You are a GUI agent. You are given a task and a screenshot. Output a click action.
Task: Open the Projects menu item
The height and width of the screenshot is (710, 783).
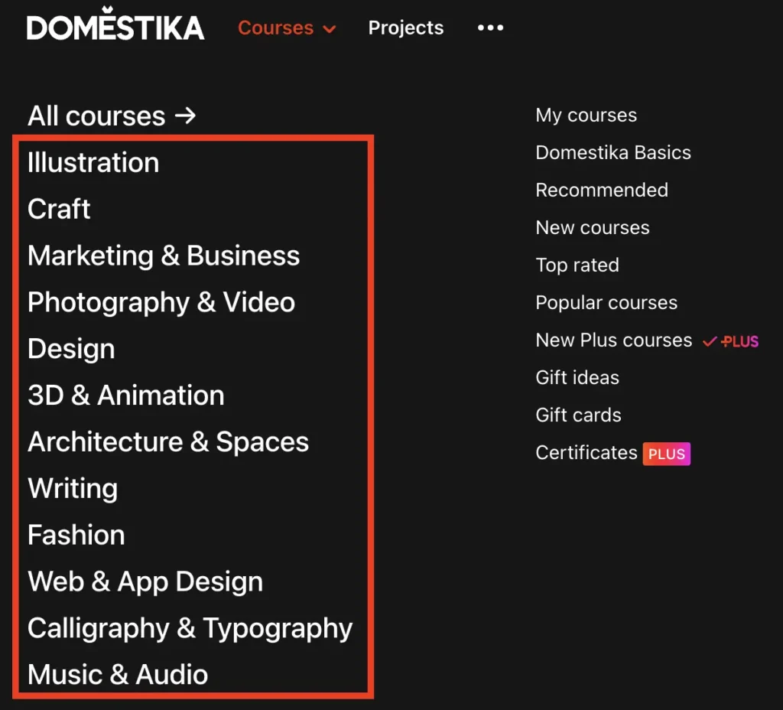coord(405,28)
